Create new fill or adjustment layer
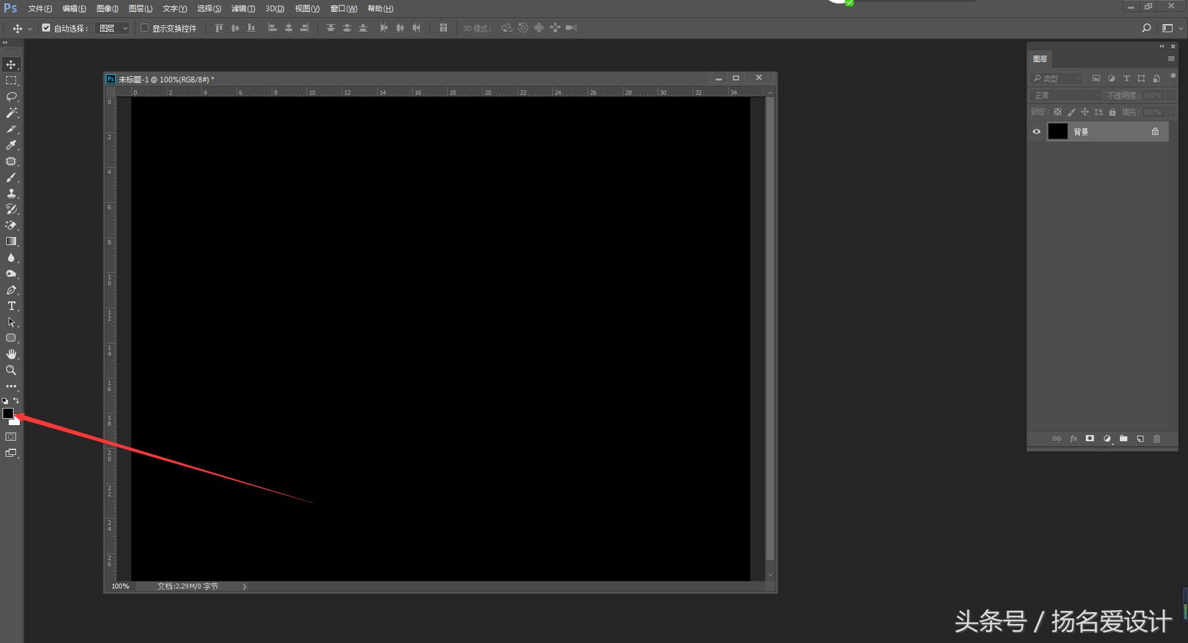 pyautogui.click(x=1107, y=439)
